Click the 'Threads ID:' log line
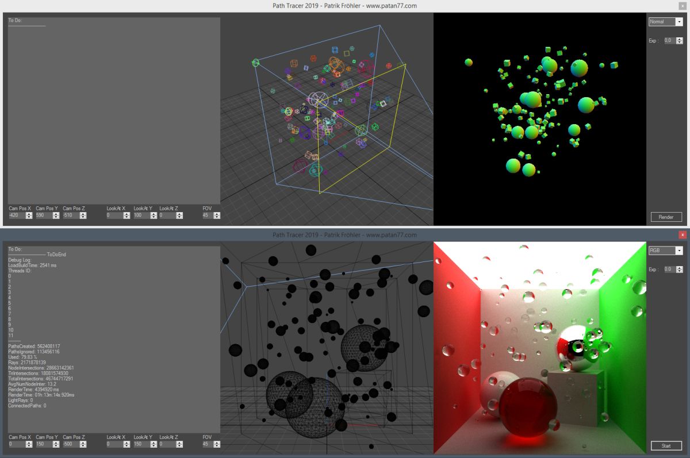Image resolution: width=690 pixels, height=458 pixels. click(x=20, y=271)
